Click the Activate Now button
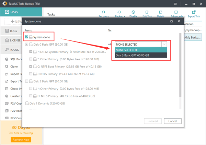 [x=21, y=140]
